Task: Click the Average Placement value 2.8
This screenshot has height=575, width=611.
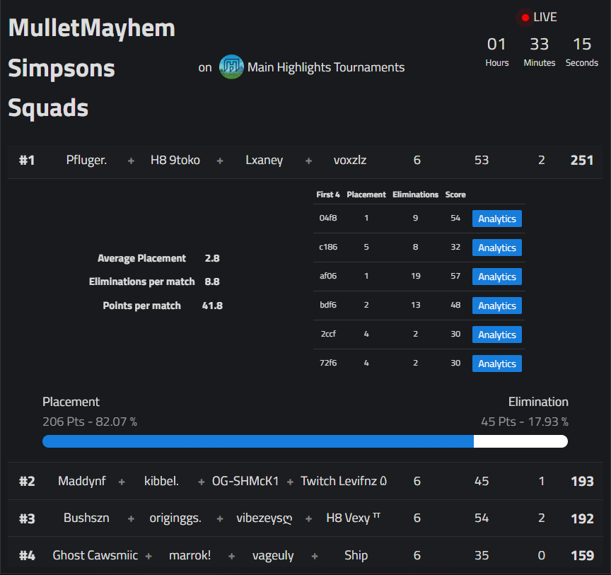Action: point(212,258)
